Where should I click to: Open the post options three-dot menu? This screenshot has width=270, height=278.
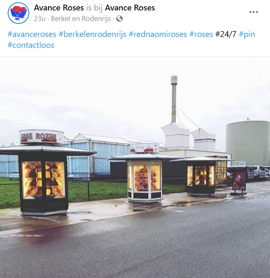253,12
